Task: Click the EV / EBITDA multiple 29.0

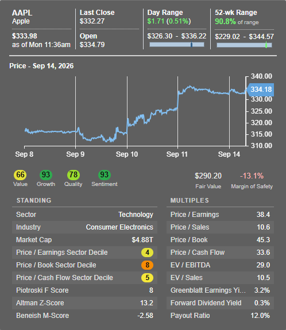Action: tap(263, 265)
